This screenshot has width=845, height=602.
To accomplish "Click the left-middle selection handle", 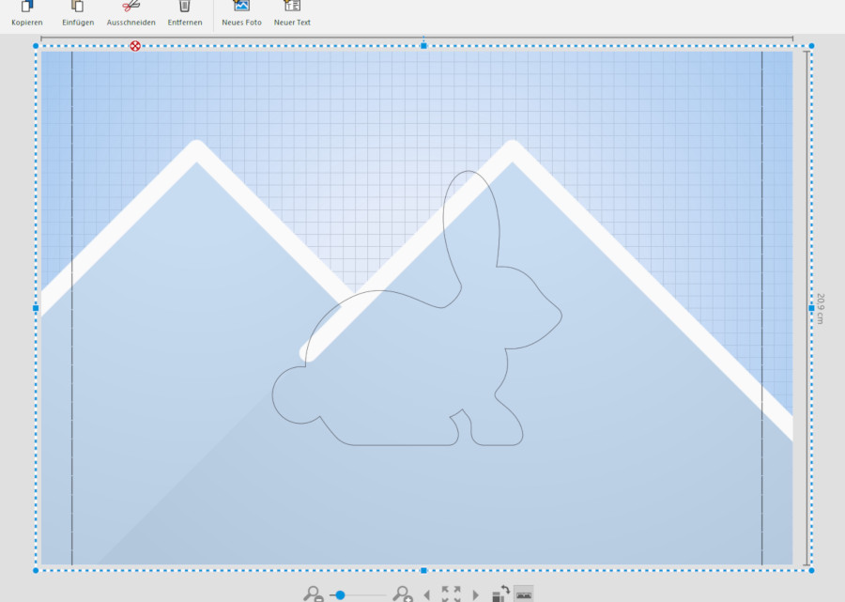I will tap(36, 308).
